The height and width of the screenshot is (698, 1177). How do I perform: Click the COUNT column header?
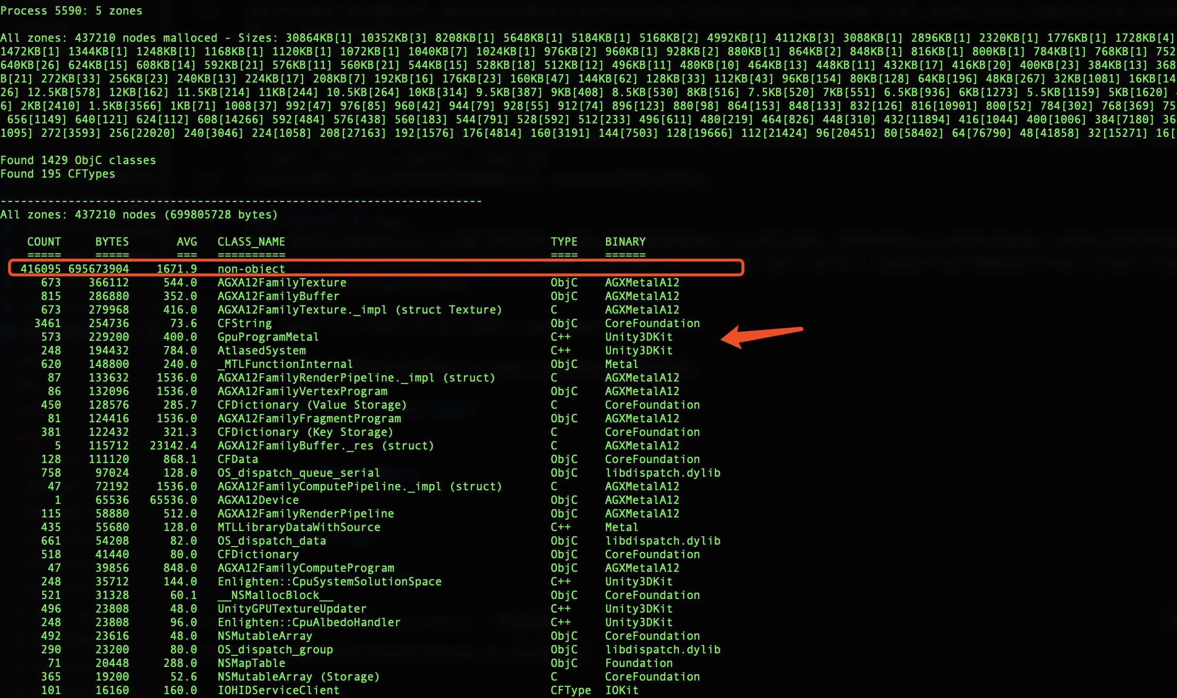[44, 242]
